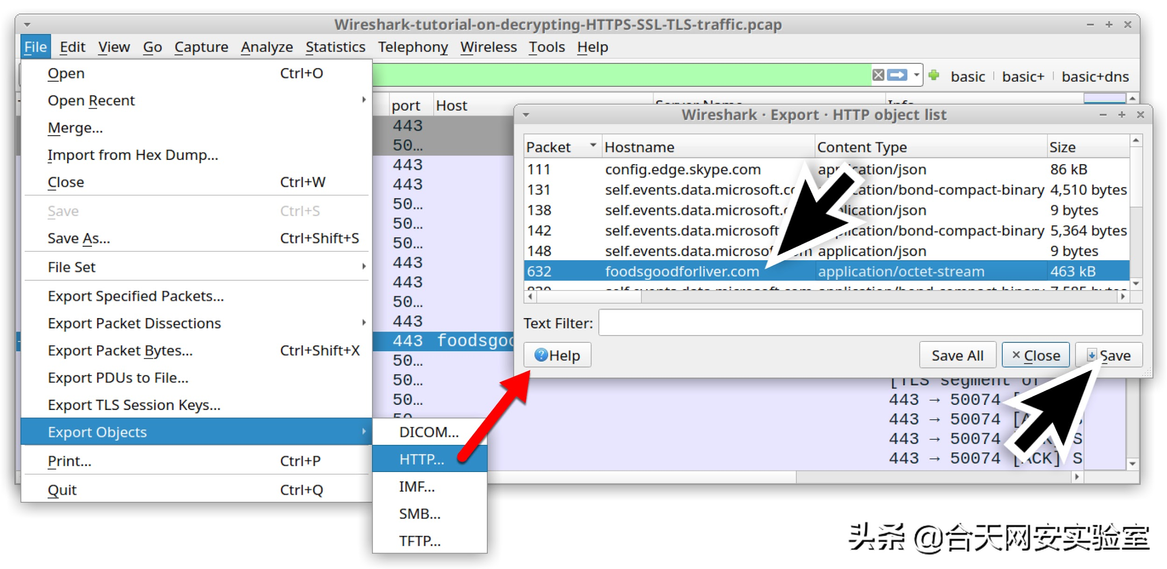
Task: Apply the basic+dns filter button
Action: [1095, 76]
